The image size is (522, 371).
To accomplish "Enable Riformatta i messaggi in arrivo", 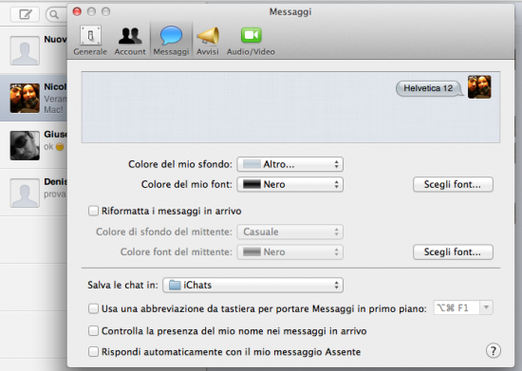I will click(93, 211).
